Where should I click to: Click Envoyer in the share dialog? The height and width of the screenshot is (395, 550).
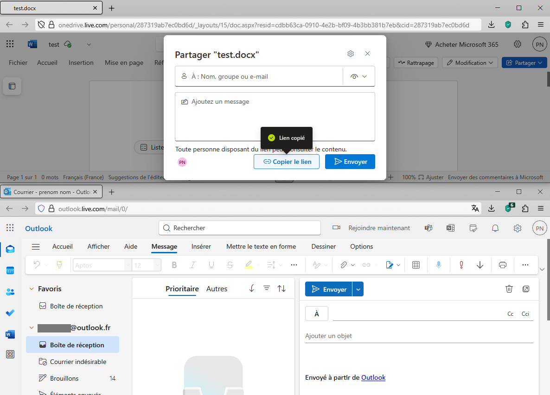(350, 162)
